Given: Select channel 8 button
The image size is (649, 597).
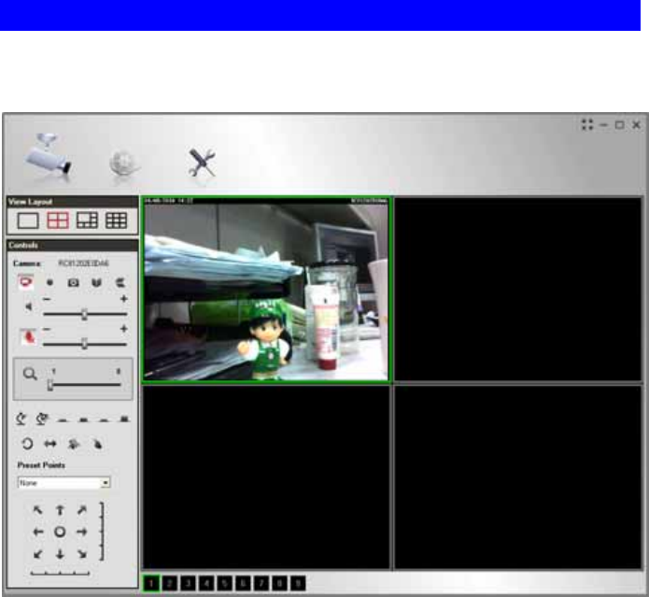Looking at the screenshot, I should point(279,584).
